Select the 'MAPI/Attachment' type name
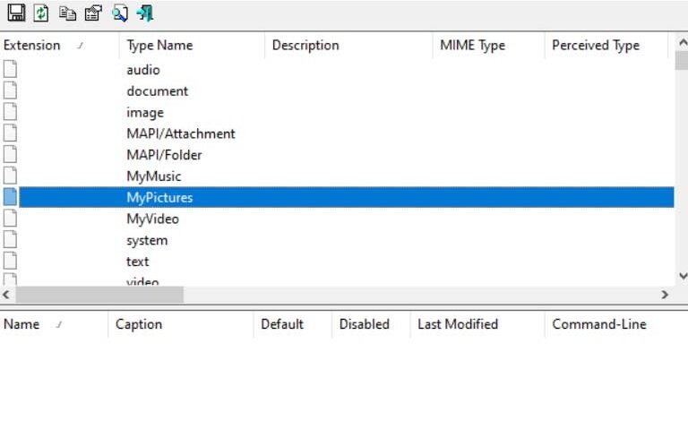 [181, 133]
